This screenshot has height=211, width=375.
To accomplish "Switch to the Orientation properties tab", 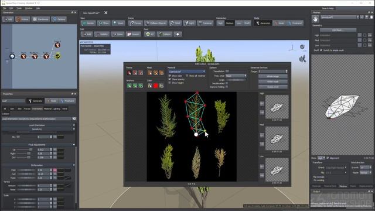I will (37, 108).
